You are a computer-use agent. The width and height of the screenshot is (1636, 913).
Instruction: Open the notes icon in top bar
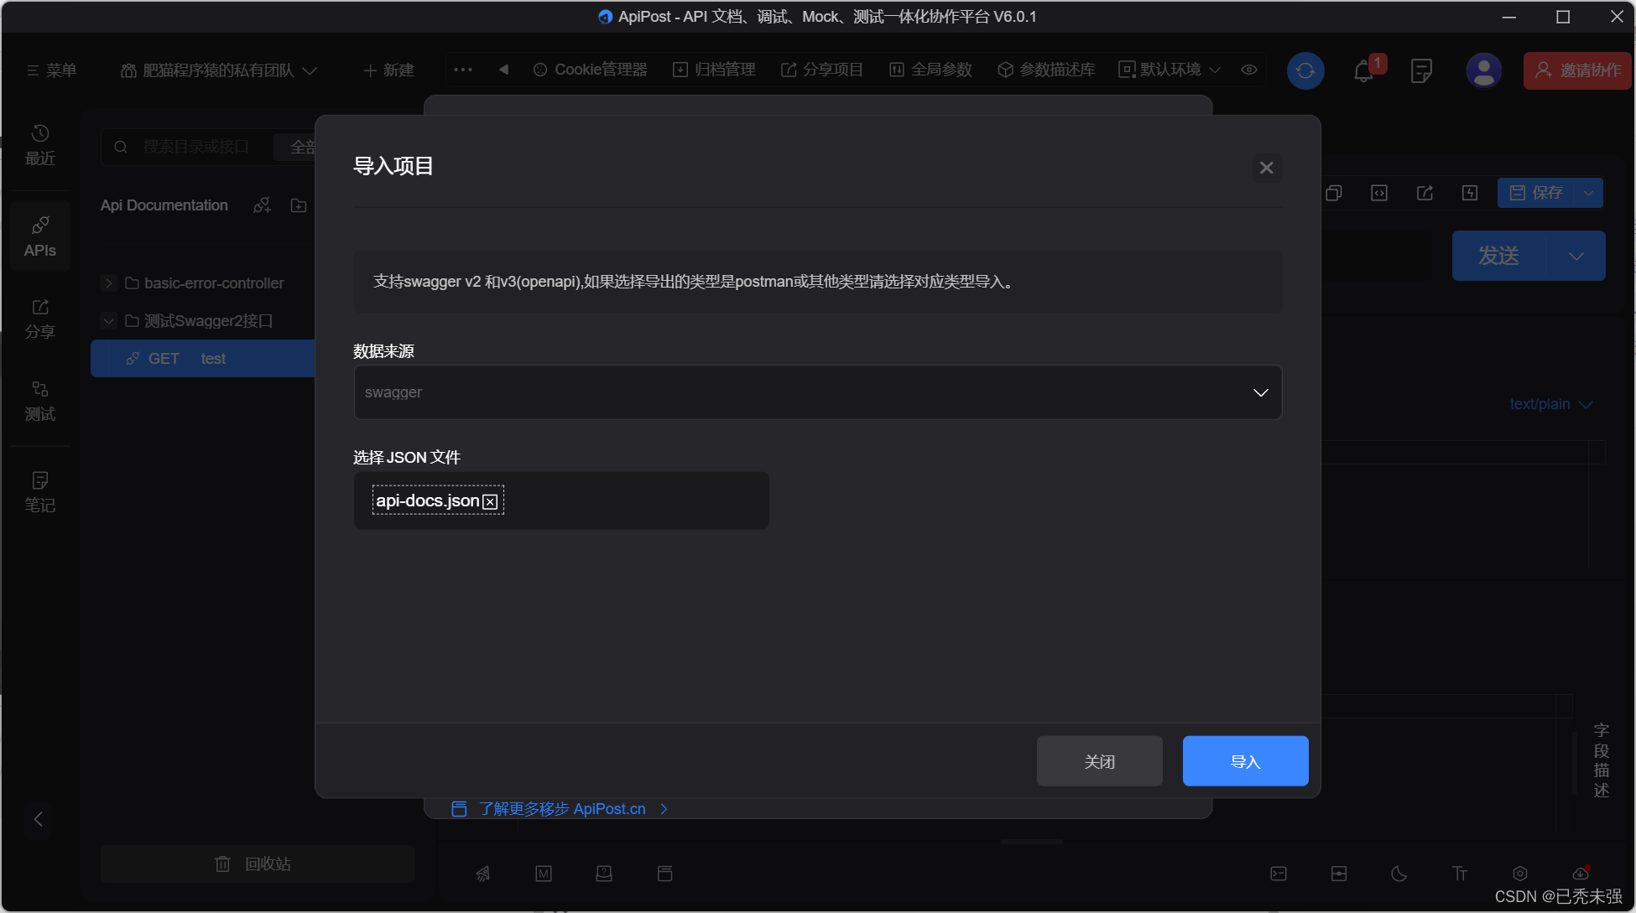coord(1421,71)
